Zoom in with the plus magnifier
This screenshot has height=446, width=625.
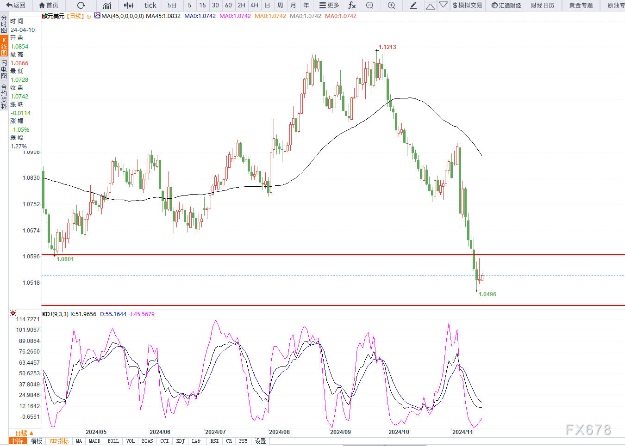(x=391, y=6)
